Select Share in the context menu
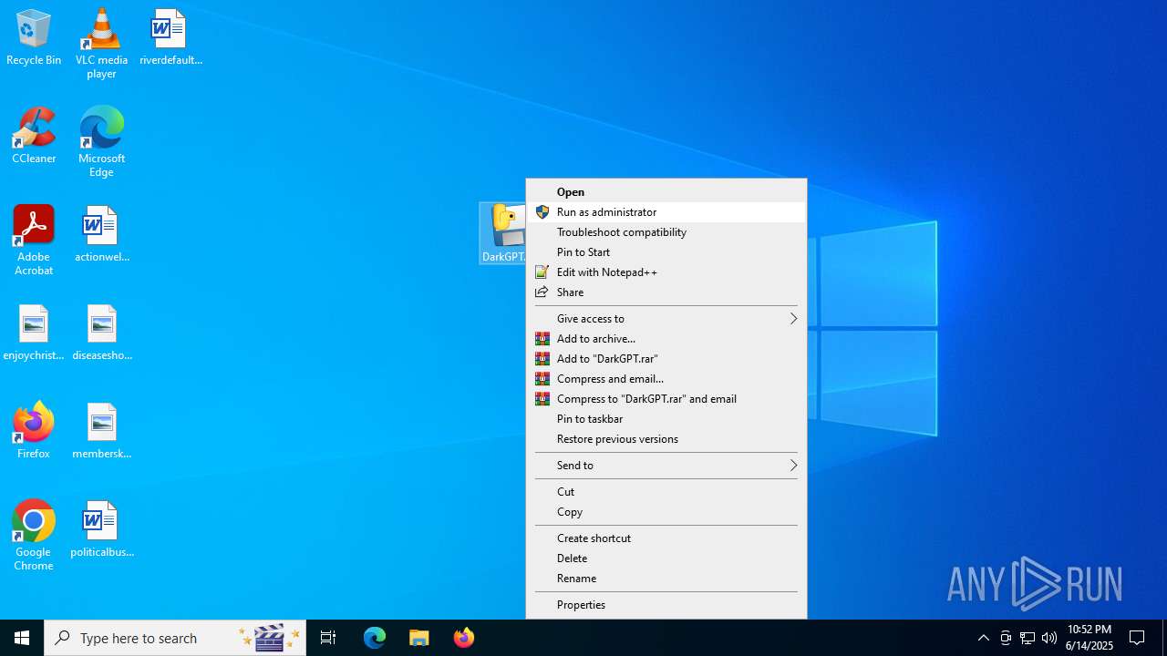 tap(666, 292)
